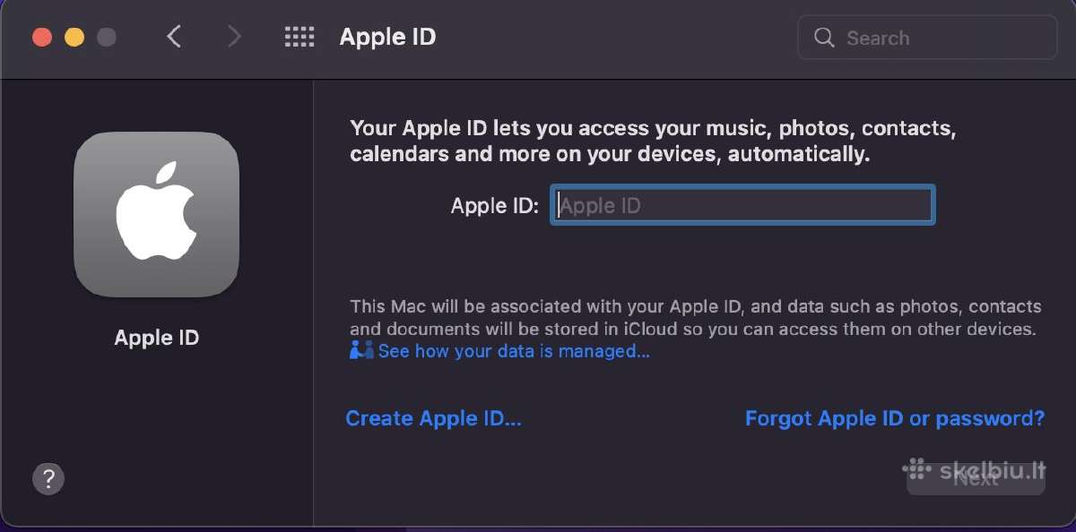Open help with the question mark button

[48, 478]
